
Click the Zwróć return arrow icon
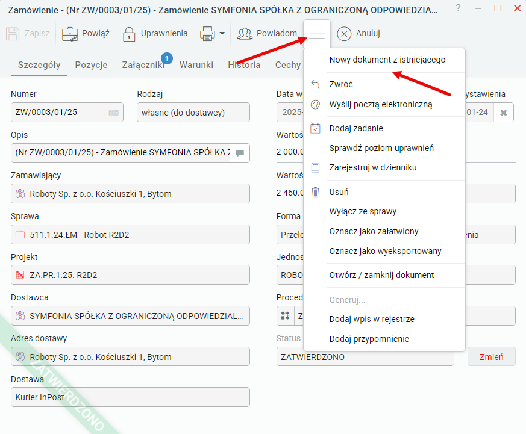[x=315, y=84]
